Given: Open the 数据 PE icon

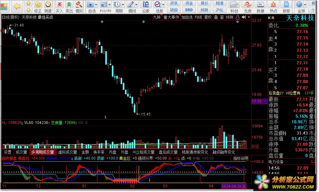Looking at the screenshot, I should click(260, 4).
